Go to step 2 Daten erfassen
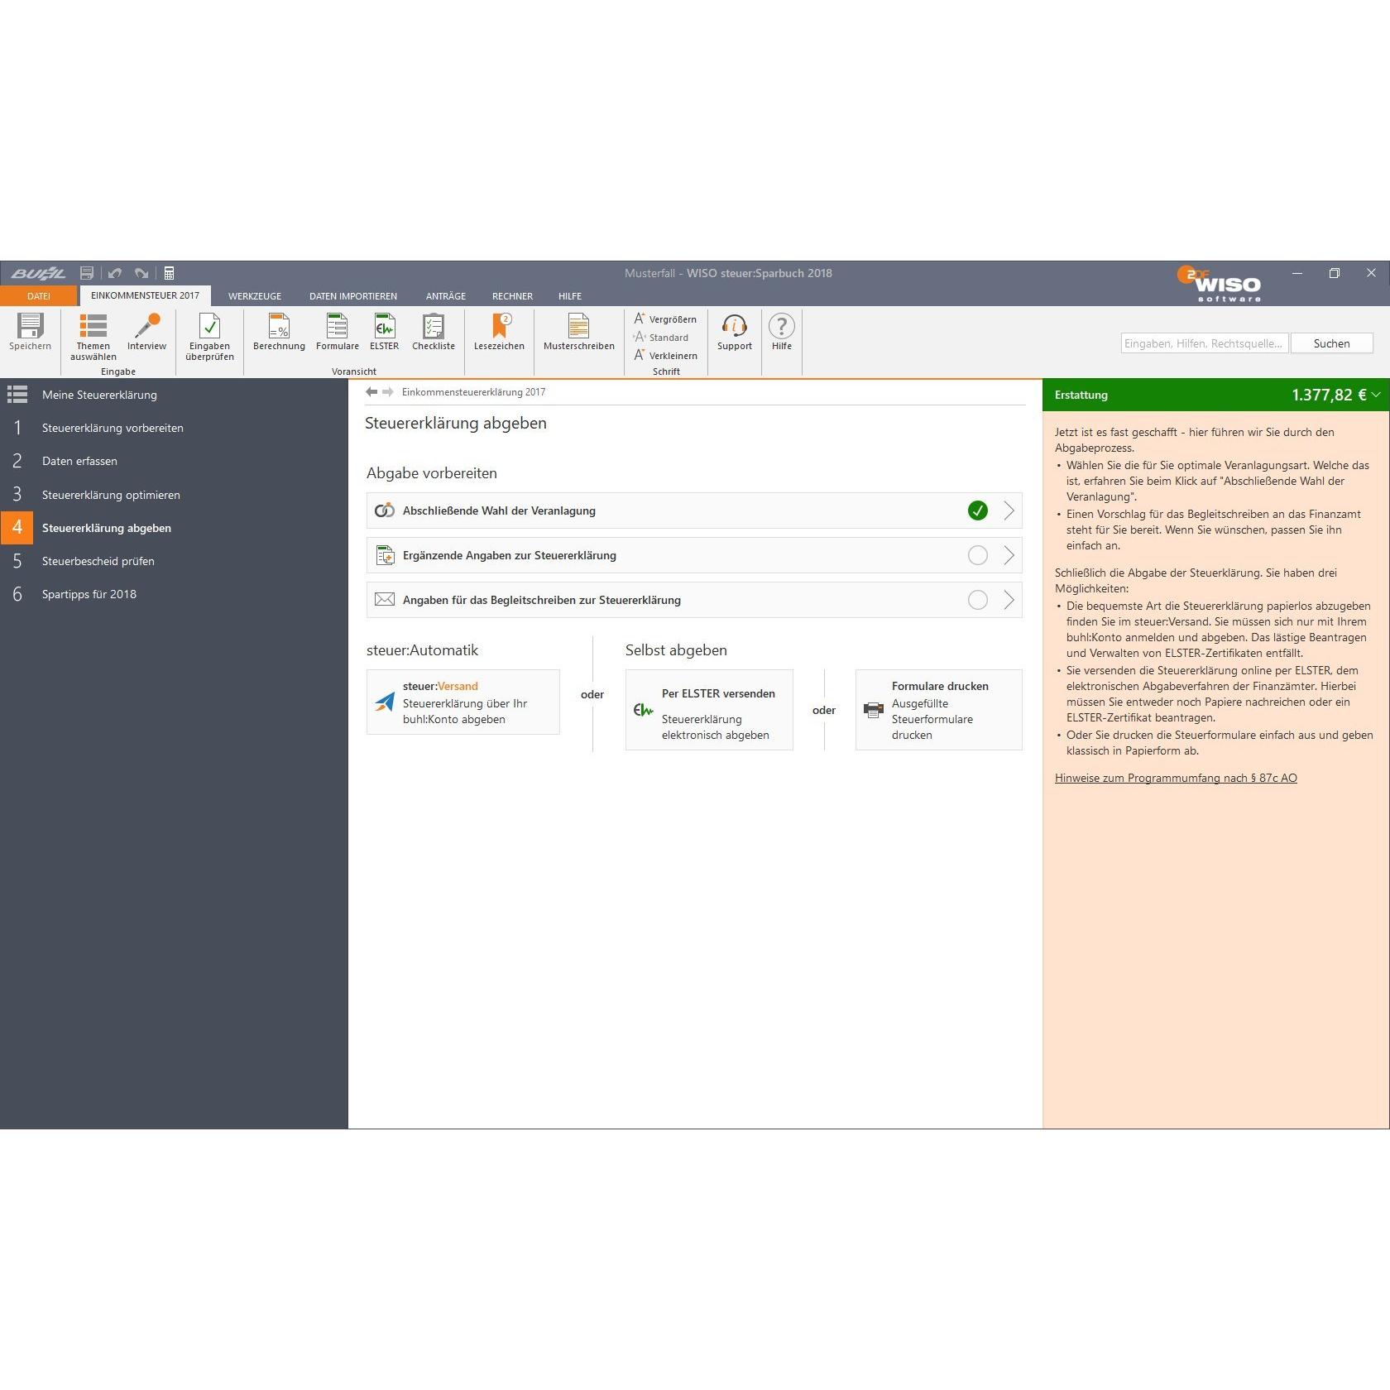The width and height of the screenshot is (1390, 1390). (x=174, y=461)
